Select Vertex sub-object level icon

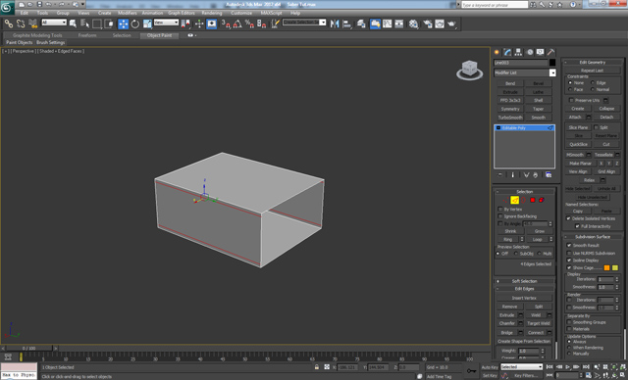505,200
